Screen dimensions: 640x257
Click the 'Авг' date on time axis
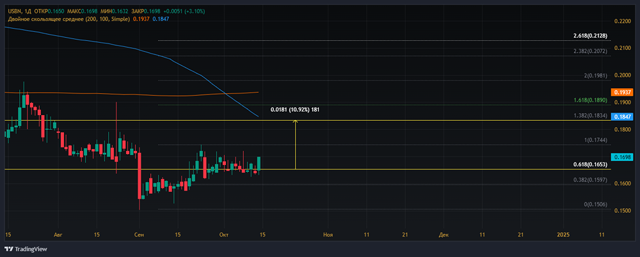click(x=58, y=235)
